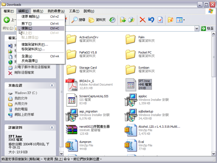Click the task pane scrollbar down arrow

pos(61,153)
